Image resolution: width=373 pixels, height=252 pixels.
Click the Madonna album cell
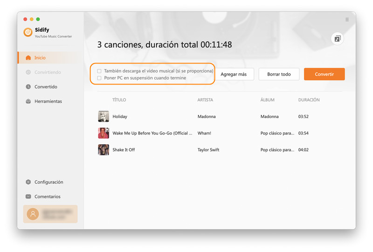pos(269,117)
